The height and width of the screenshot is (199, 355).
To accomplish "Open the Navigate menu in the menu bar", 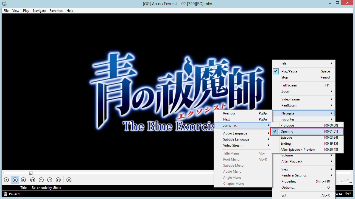I will tap(39, 11).
